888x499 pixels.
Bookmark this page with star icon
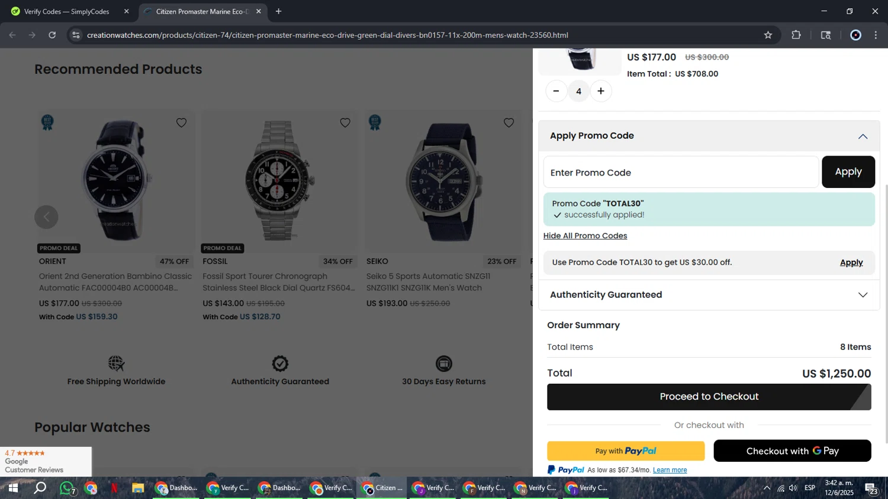click(x=768, y=35)
